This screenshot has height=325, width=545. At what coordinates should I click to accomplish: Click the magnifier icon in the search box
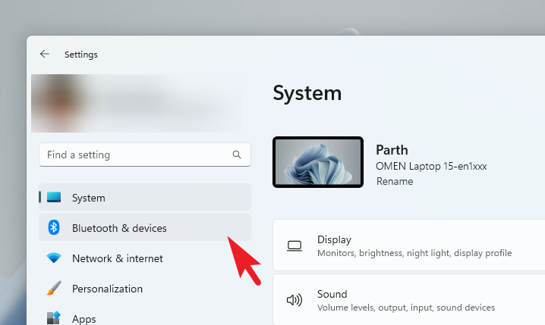click(x=237, y=155)
